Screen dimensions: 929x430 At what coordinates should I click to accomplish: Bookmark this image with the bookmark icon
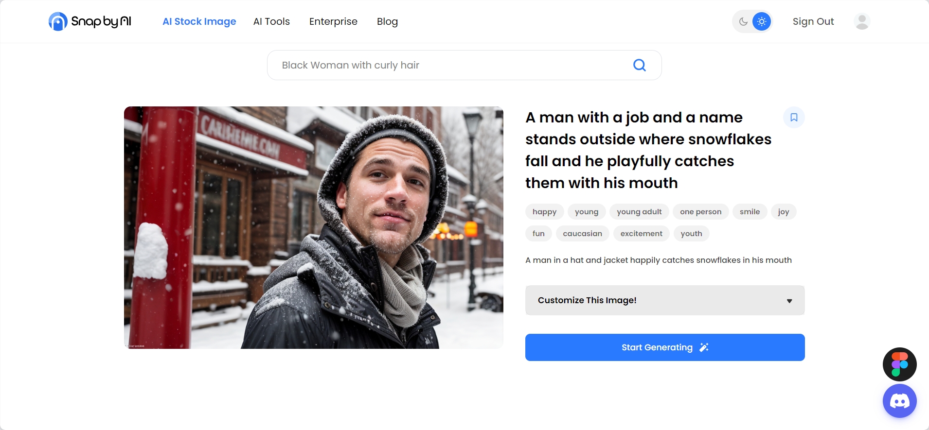794,118
